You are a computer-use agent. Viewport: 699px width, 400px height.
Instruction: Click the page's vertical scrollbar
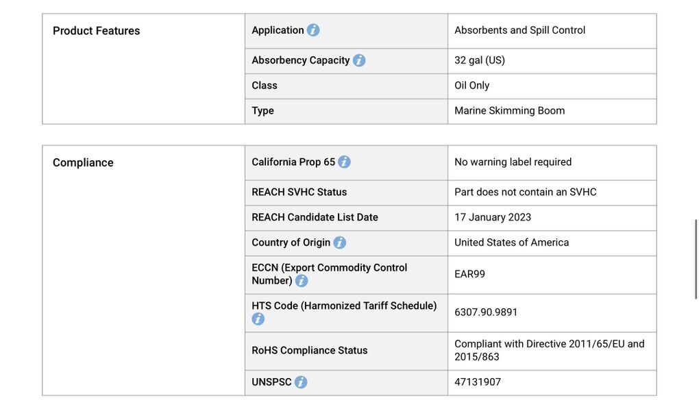point(696,259)
